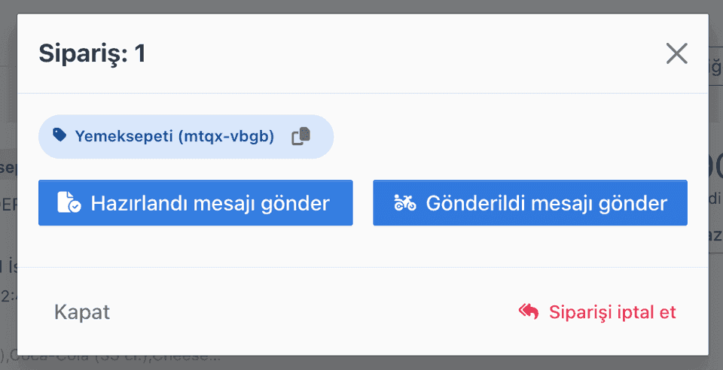Screen dimensions: 723x370
Task: Select the Yemeksepeti (mtqx-vbgb) badge
Action: pos(186,137)
